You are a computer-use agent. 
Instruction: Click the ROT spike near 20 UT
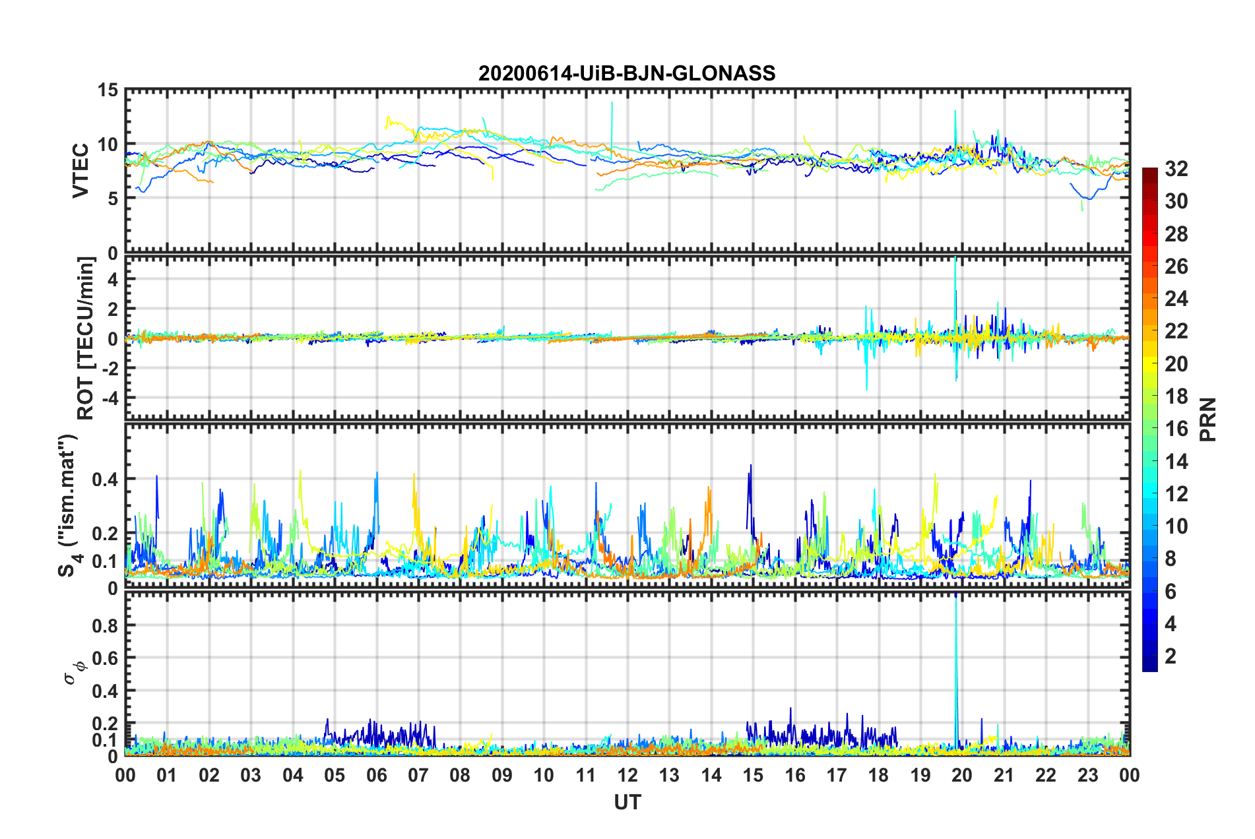(955, 319)
